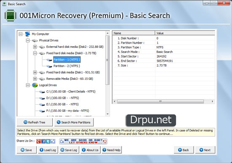232x163 pixels.
Task: Expand External hard disk media Disk2 node
Action: point(35,47)
